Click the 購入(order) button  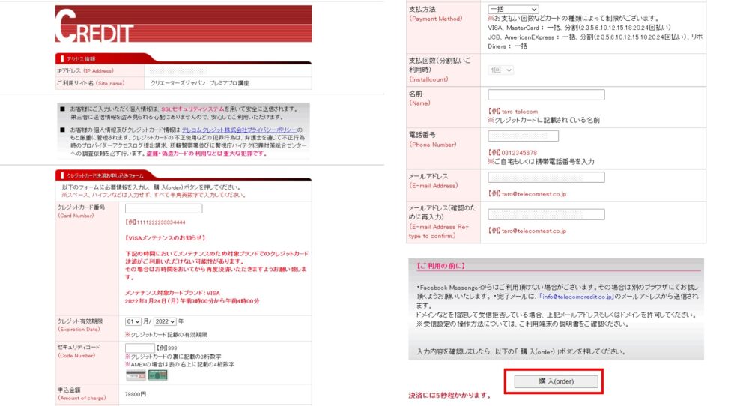pos(556,381)
